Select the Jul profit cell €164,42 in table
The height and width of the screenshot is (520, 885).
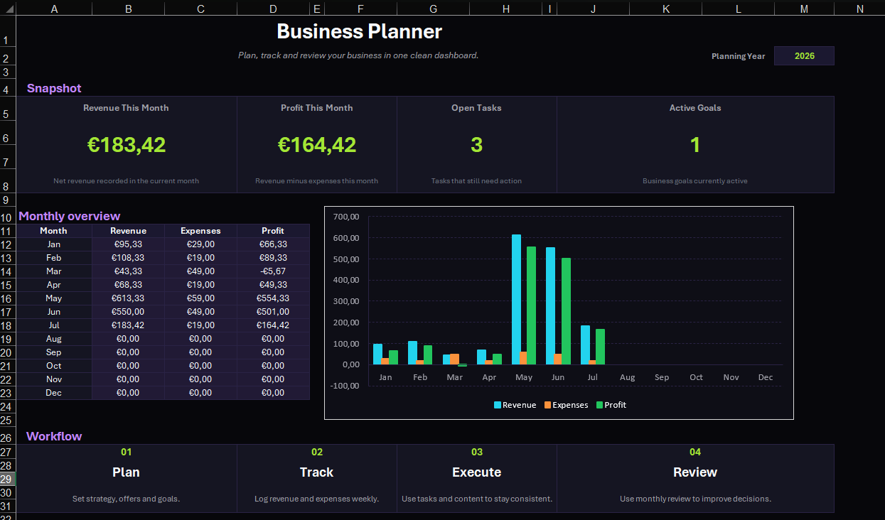tap(273, 325)
